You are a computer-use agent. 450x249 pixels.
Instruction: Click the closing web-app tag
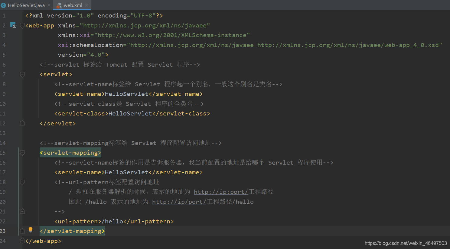pos(43,241)
